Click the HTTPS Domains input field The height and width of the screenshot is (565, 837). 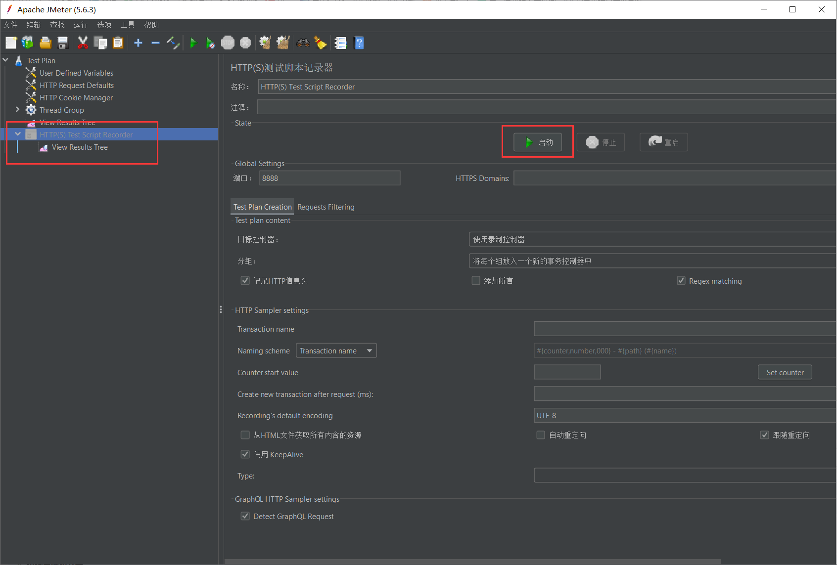point(675,178)
